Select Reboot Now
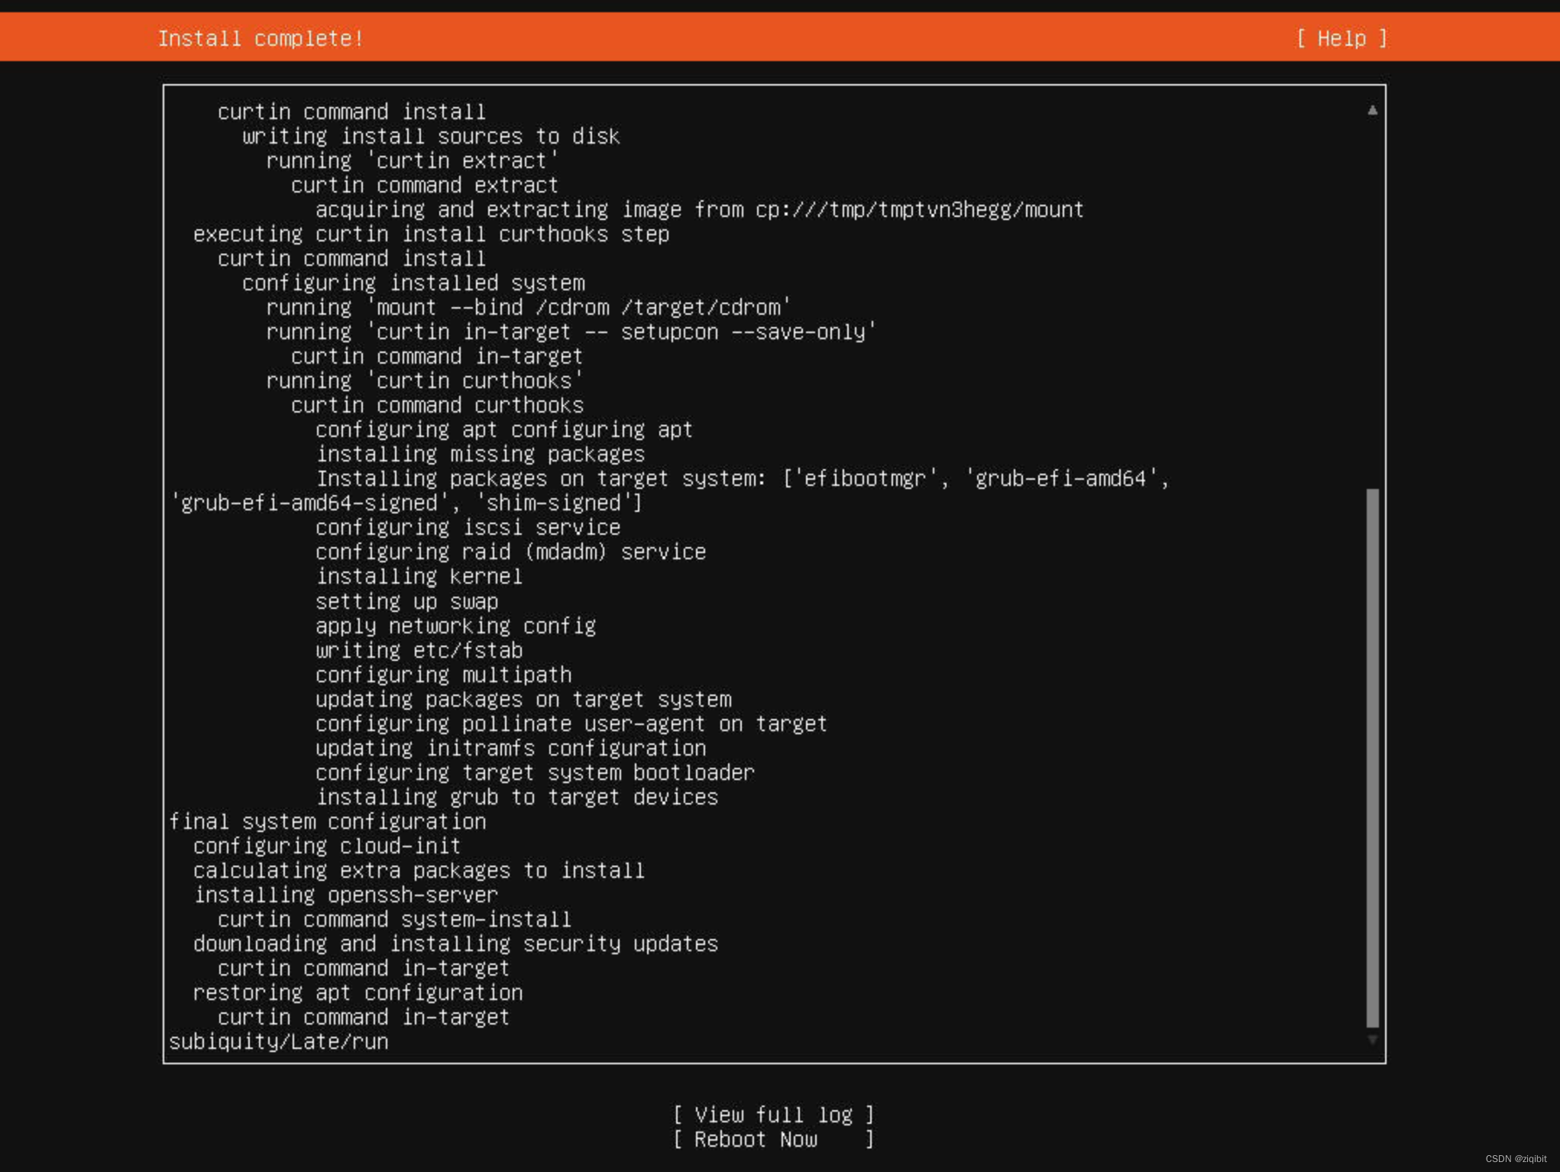 click(773, 1139)
